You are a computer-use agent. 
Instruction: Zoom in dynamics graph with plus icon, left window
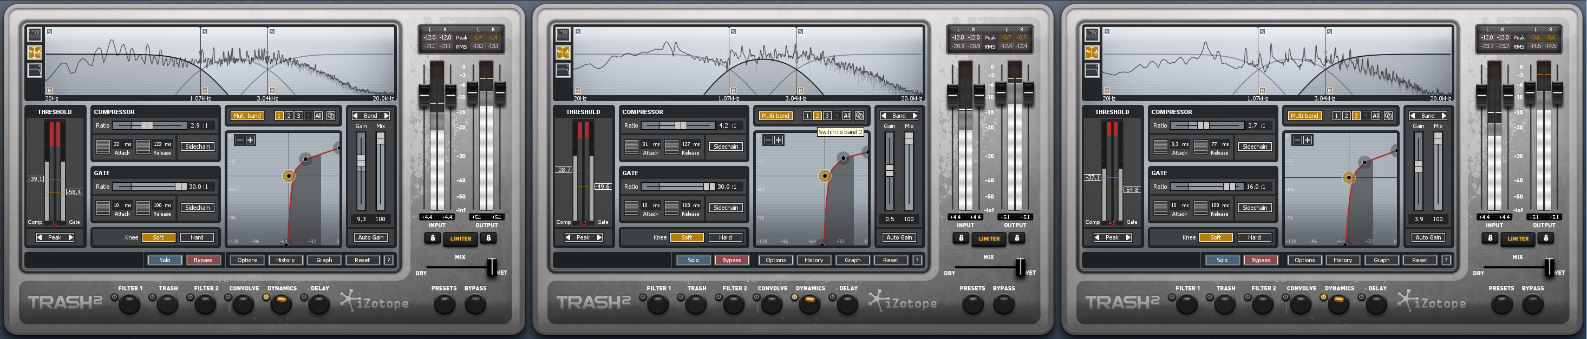[251, 140]
